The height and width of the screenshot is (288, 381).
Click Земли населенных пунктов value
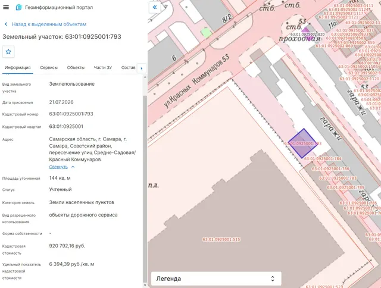click(82, 202)
